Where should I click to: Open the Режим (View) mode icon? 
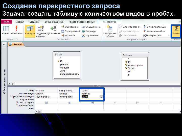(x=6, y=28)
